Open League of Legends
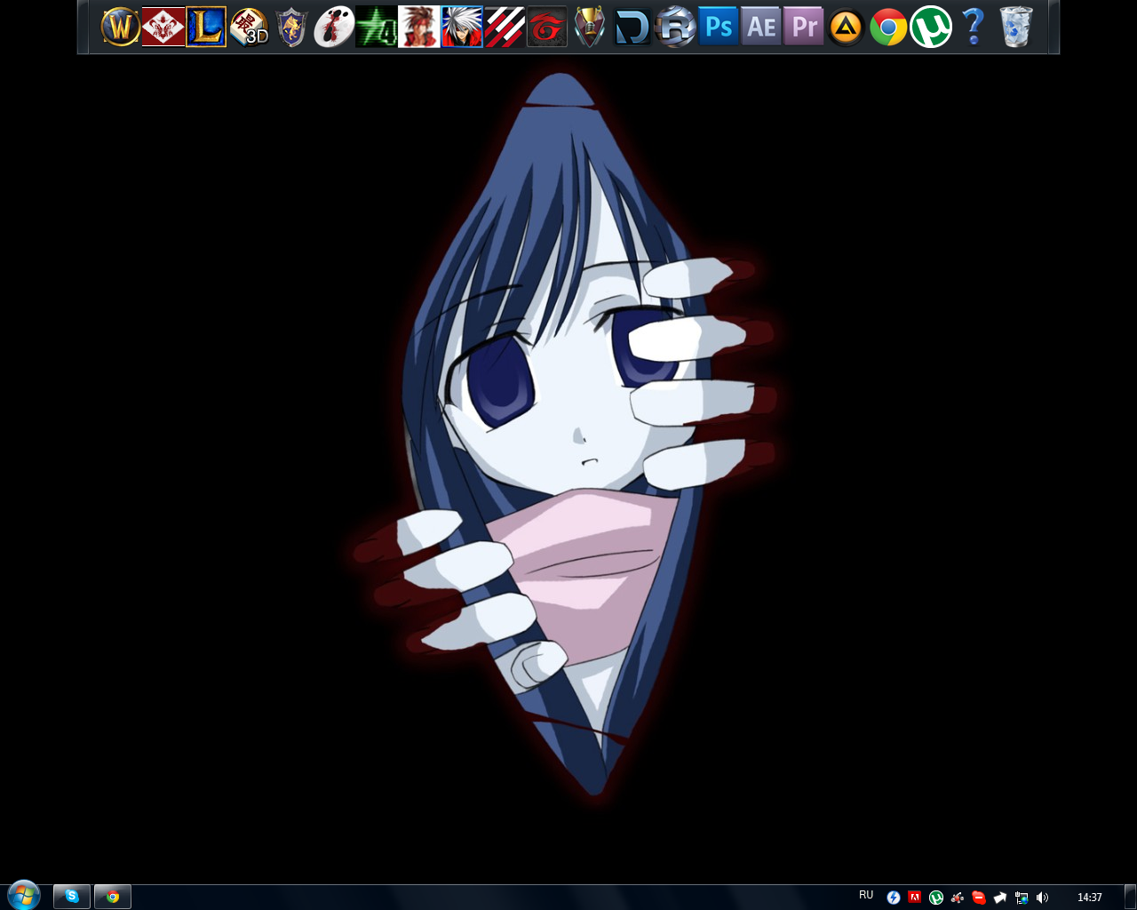Viewport: 1137px width, 910px height. tap(204, 27)
